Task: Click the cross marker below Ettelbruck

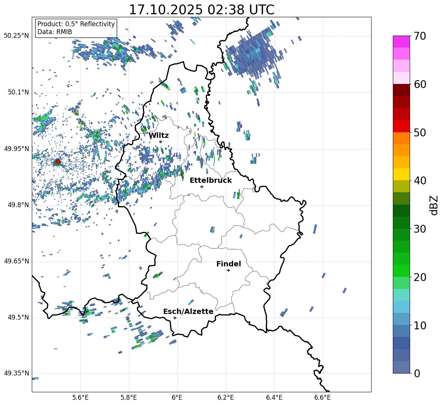Action: point(202,187)
